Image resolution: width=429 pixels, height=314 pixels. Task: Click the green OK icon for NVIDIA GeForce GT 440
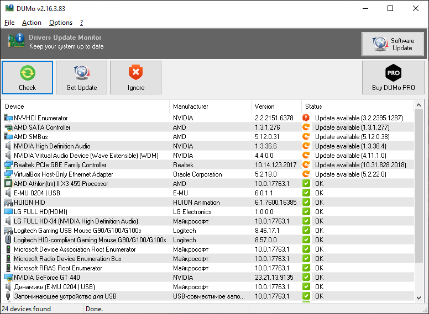coord(306,277)
